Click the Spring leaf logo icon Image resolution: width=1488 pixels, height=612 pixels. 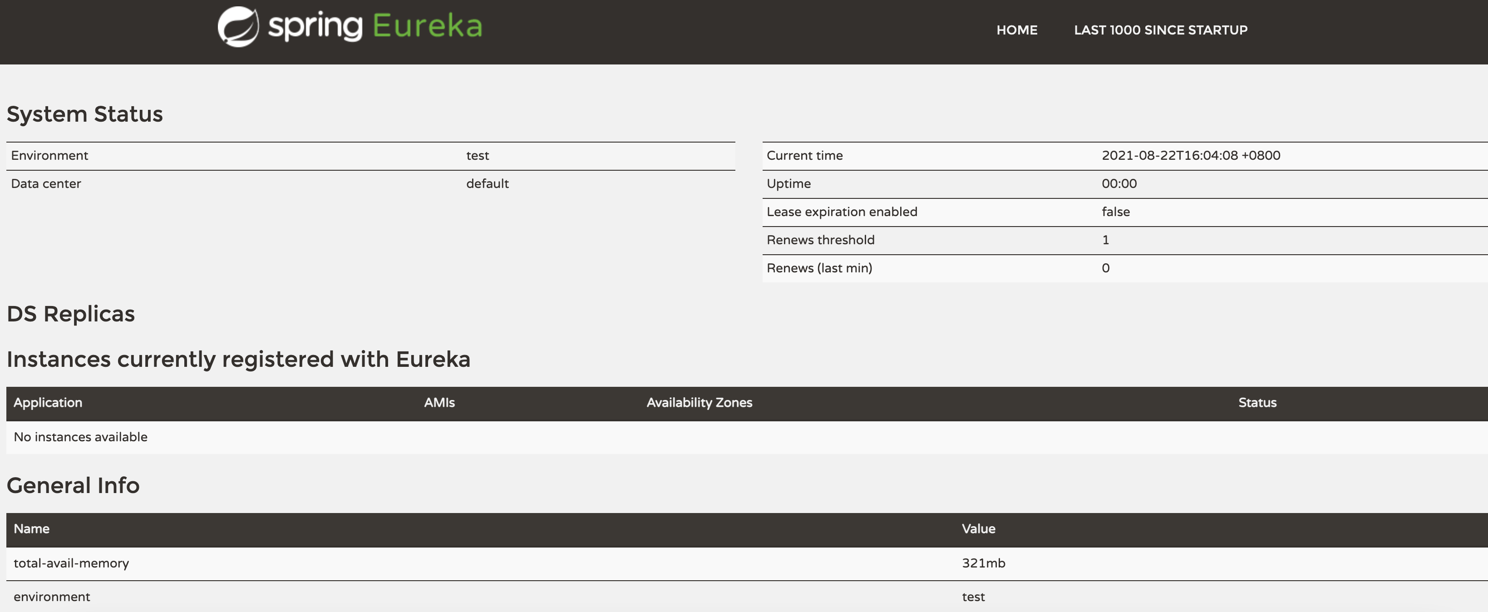[x=238, y=27]
